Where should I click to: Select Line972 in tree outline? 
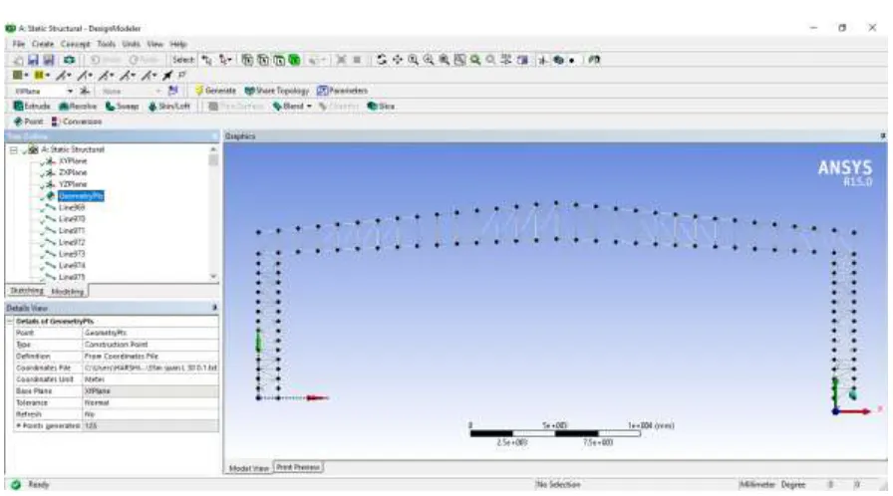click(x=72, y=242)
